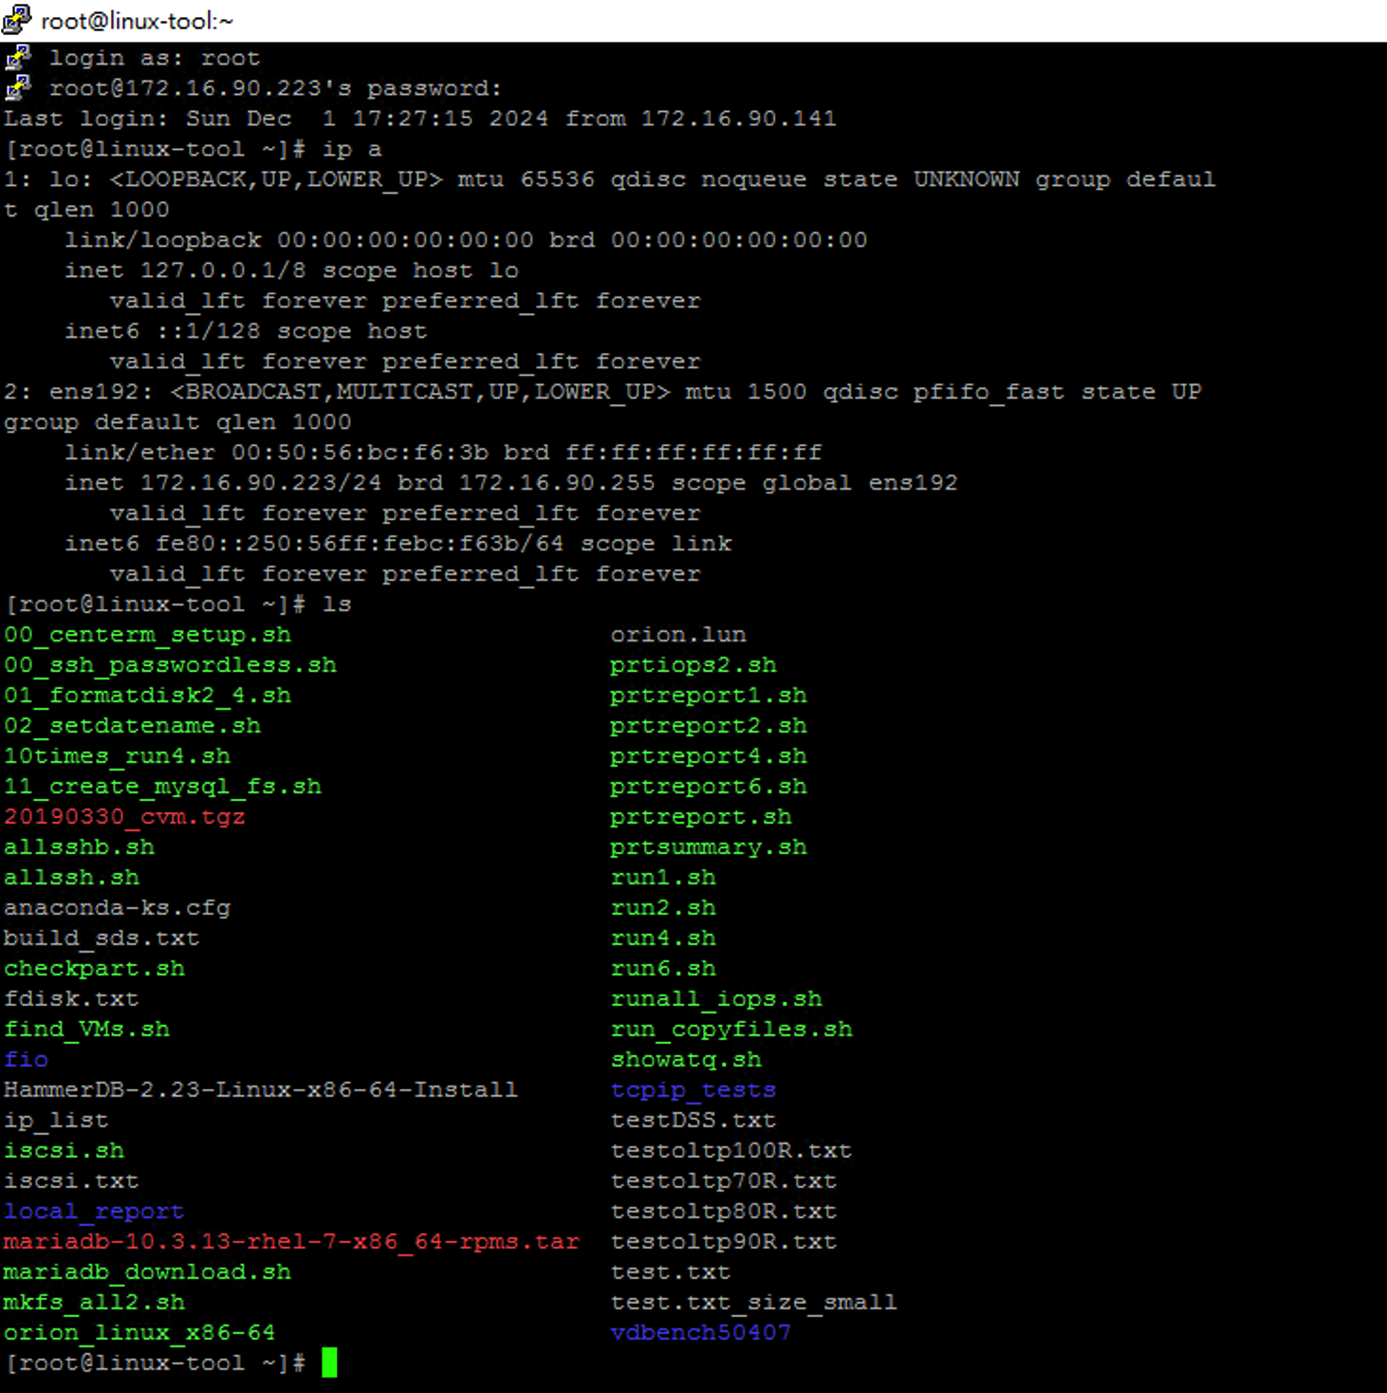Click the file name prtreport1.sh
The width and height of the screenshot is (1387, 1393).
(x=709, y=696)
